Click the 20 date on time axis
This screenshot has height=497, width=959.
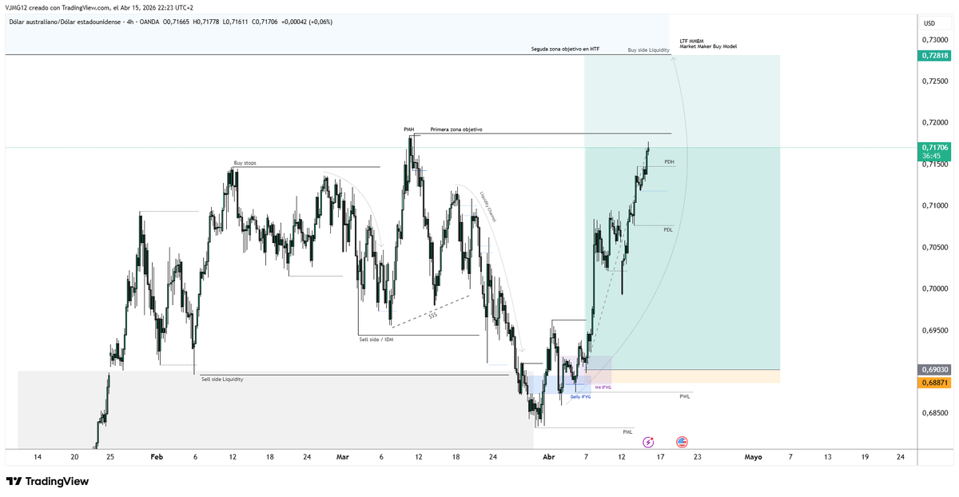click(74, 457)
